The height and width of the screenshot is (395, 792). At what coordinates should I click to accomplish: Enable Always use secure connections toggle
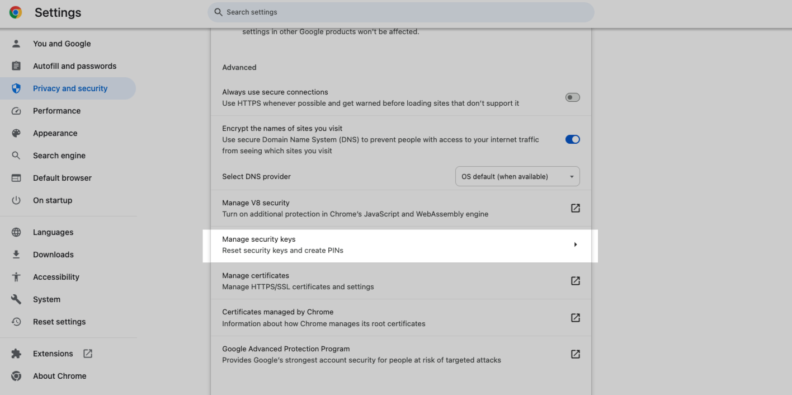click(573, 97)
